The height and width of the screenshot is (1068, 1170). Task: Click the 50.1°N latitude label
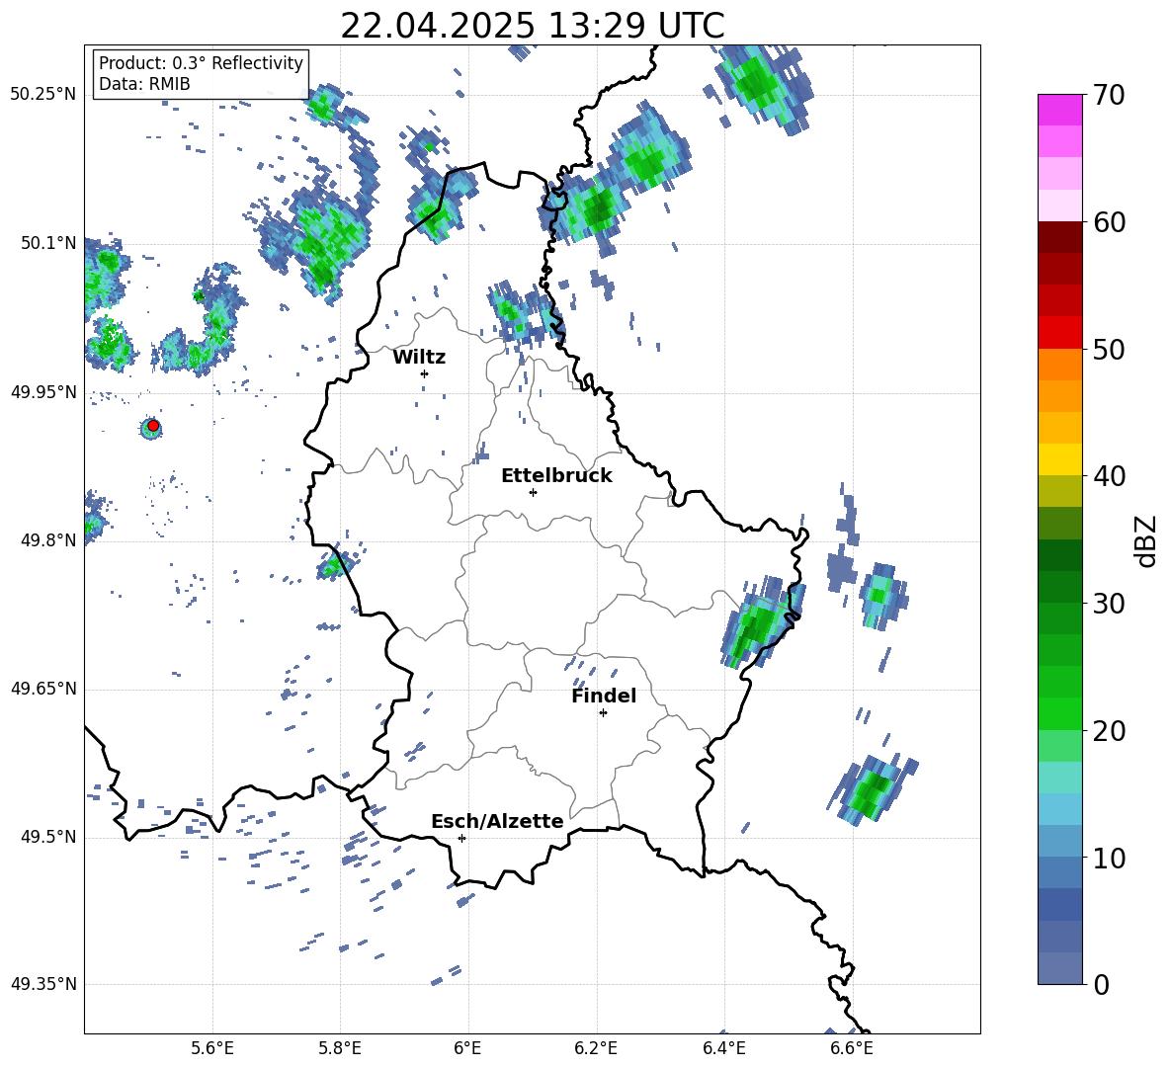coord(48,243)
